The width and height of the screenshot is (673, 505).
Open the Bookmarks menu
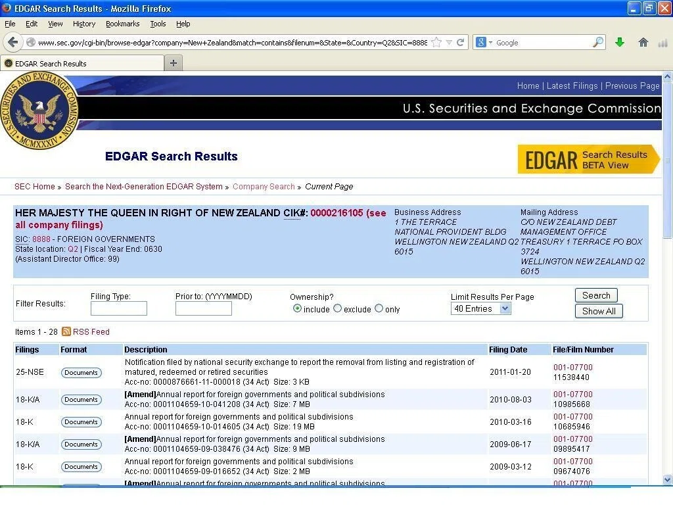123,24
